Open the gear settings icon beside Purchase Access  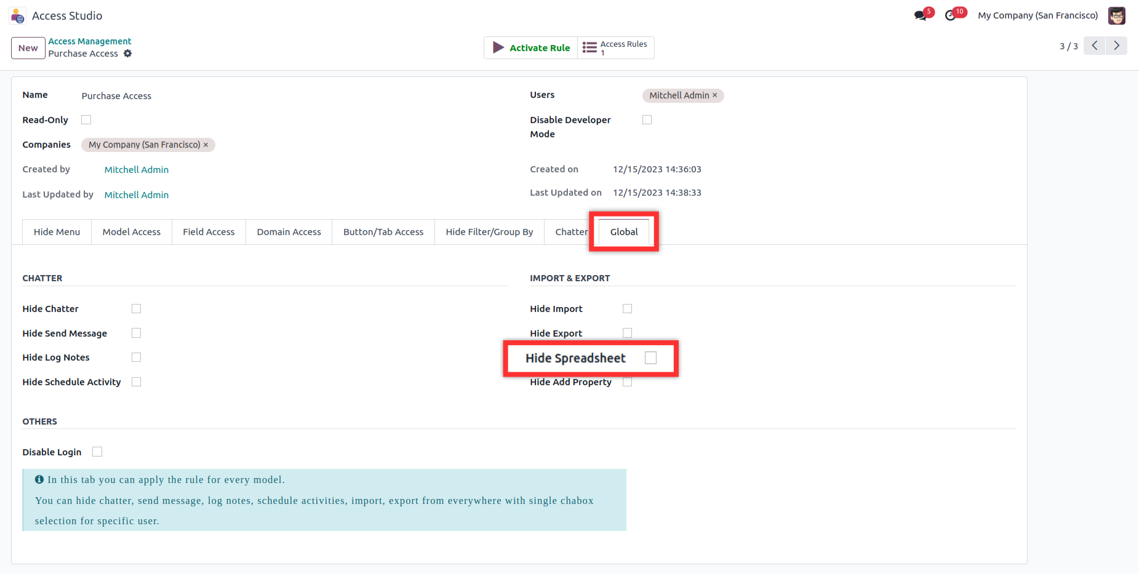[128, 54]
